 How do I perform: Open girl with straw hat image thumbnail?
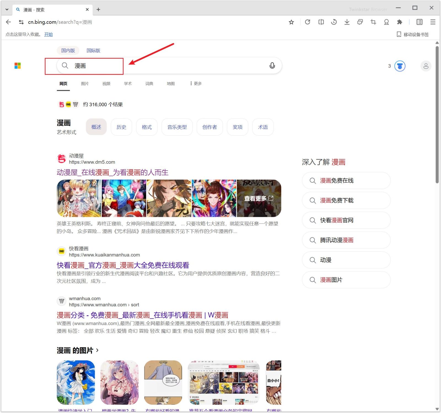click(x=76, y=382)
